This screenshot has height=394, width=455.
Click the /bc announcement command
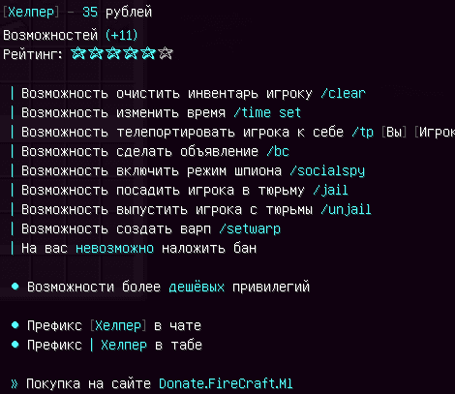pos(278,152)
